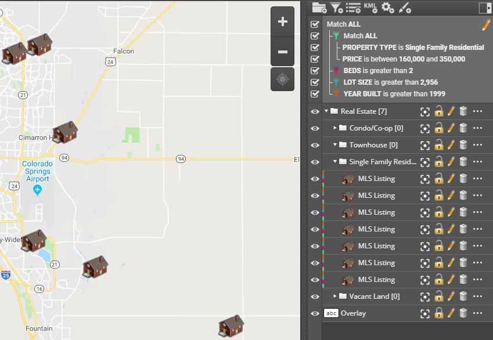
Task: Zoom to the Real Estate folder extent
Action: click(424, 111)
